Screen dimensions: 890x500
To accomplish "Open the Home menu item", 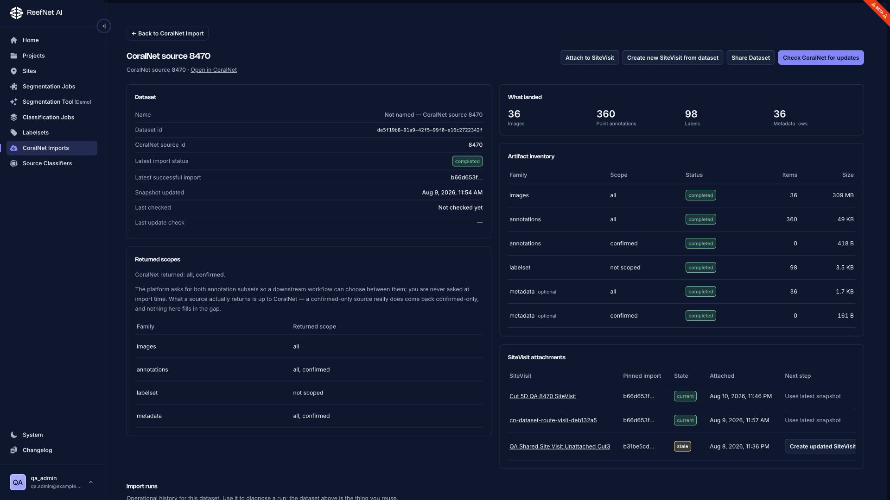I will click(52, 40).
